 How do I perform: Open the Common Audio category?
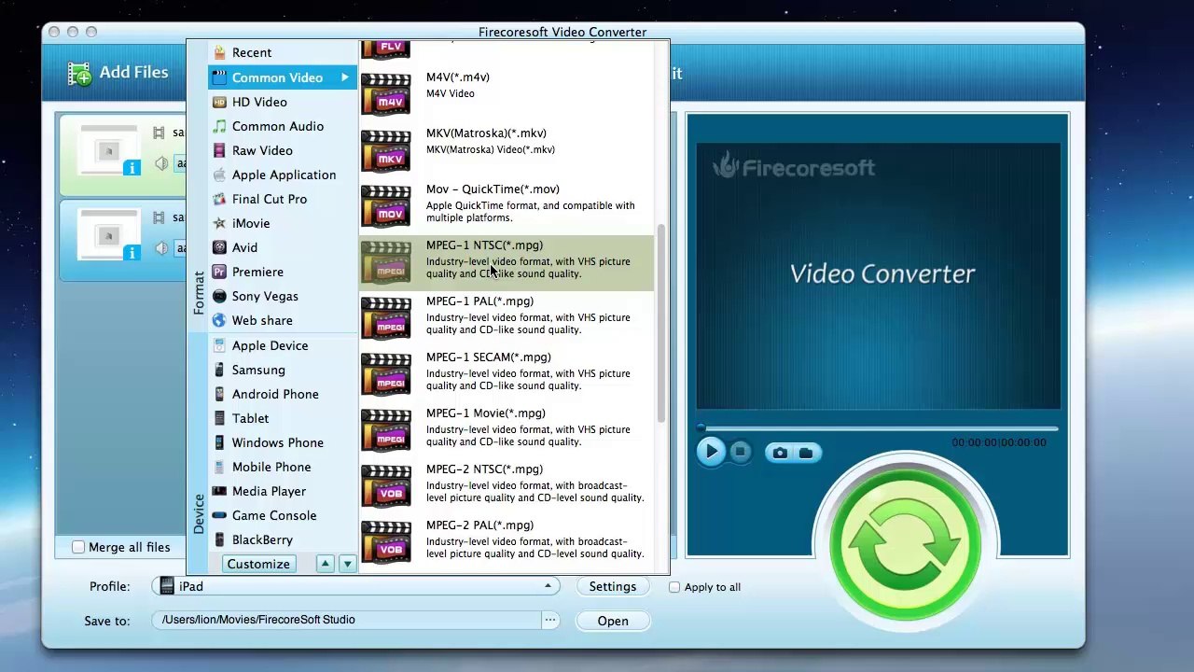pos(278,126)
